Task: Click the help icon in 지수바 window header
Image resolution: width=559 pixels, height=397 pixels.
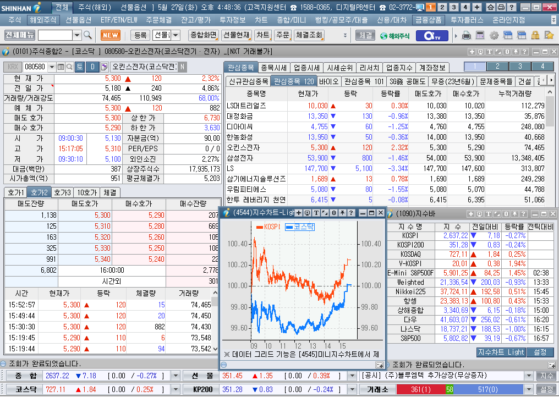Action: 523,214
